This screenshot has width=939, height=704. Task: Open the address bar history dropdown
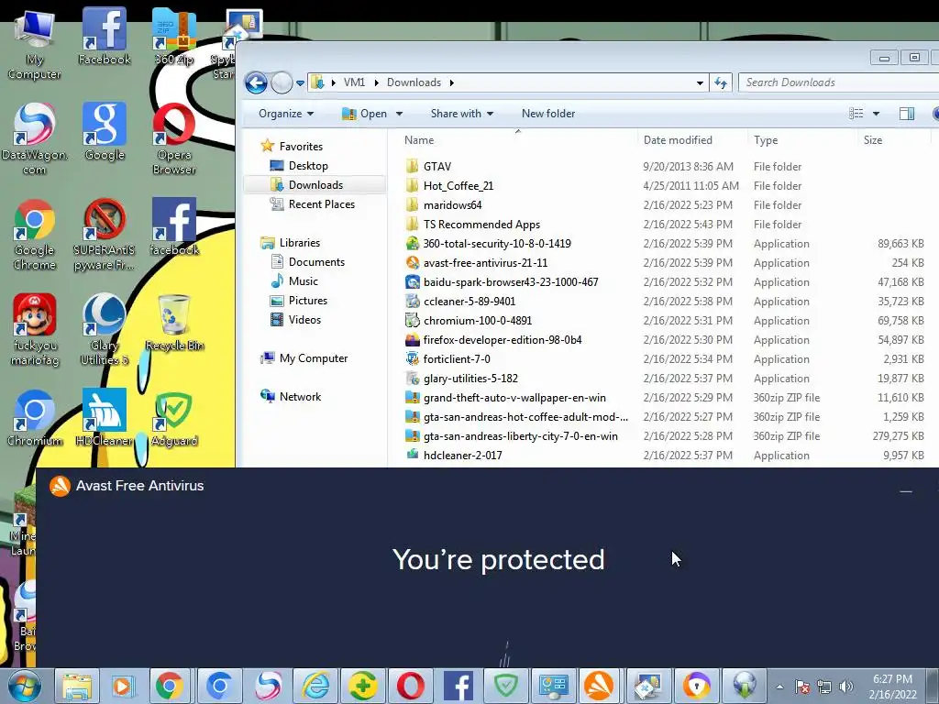700,82
